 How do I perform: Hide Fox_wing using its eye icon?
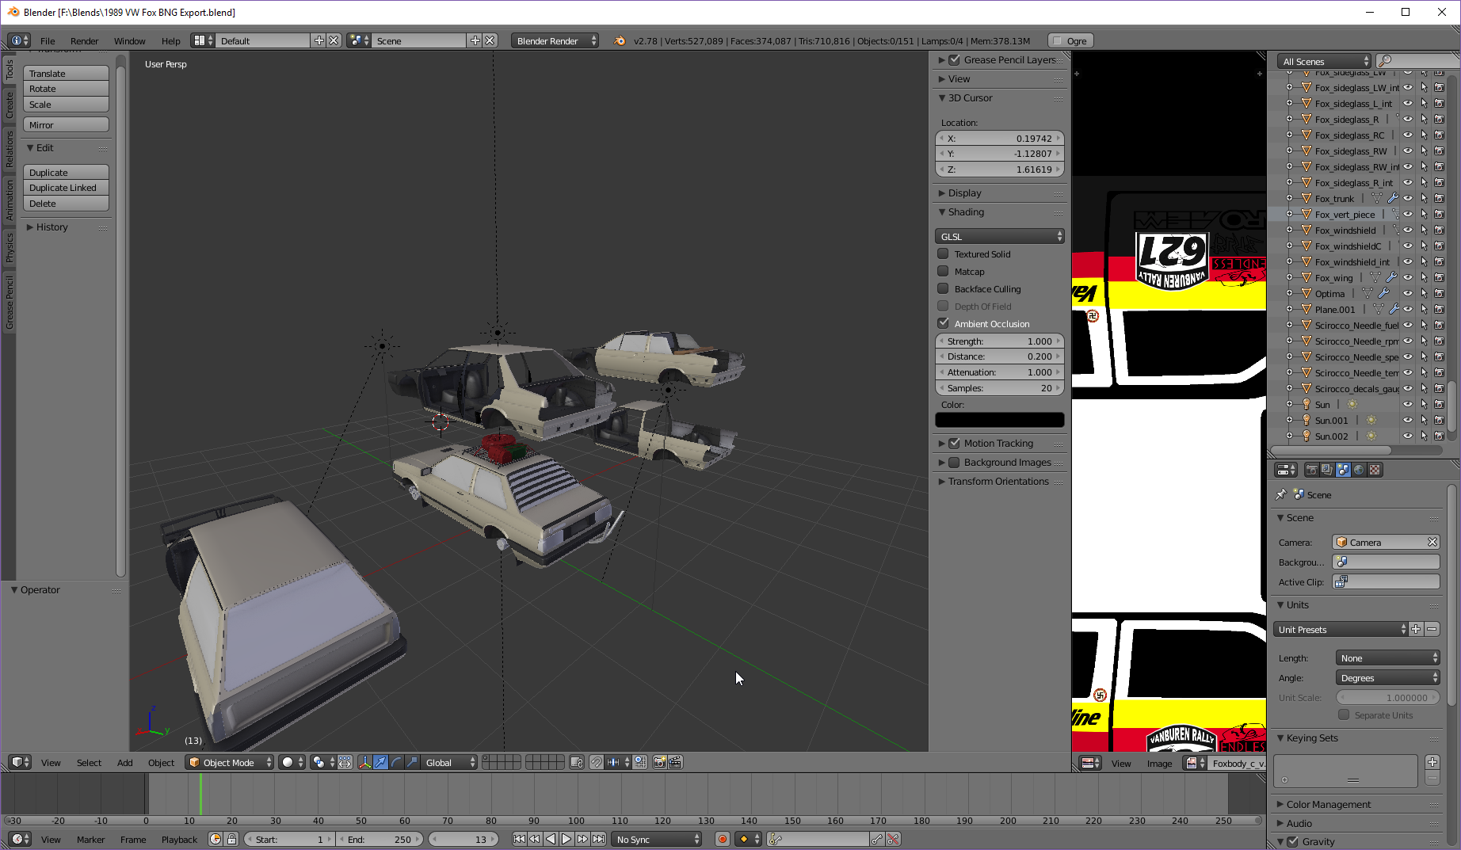click(1408, 277)
